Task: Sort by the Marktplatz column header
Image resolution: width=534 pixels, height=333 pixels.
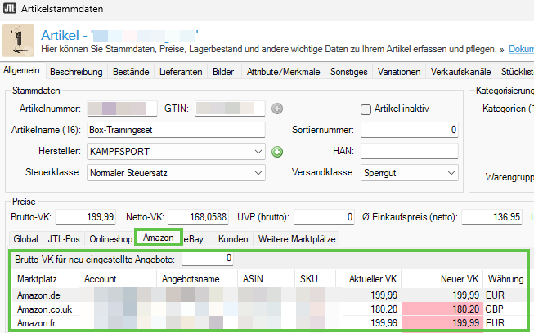Action: (x=36, y=278)
